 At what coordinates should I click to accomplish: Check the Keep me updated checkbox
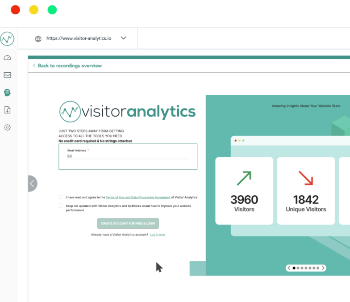tap(61, 206)
